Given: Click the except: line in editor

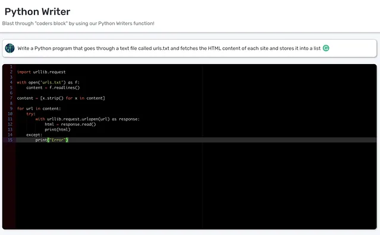Looking at the screenshot, I should click(x=34, y=135).
